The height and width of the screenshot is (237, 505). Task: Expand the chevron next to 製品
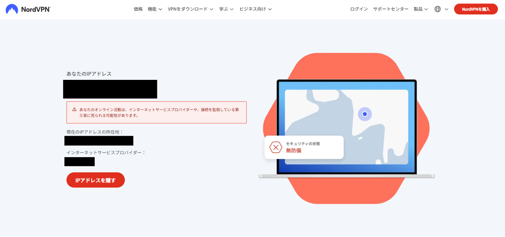pyautogui.click(x=426, y=9)
